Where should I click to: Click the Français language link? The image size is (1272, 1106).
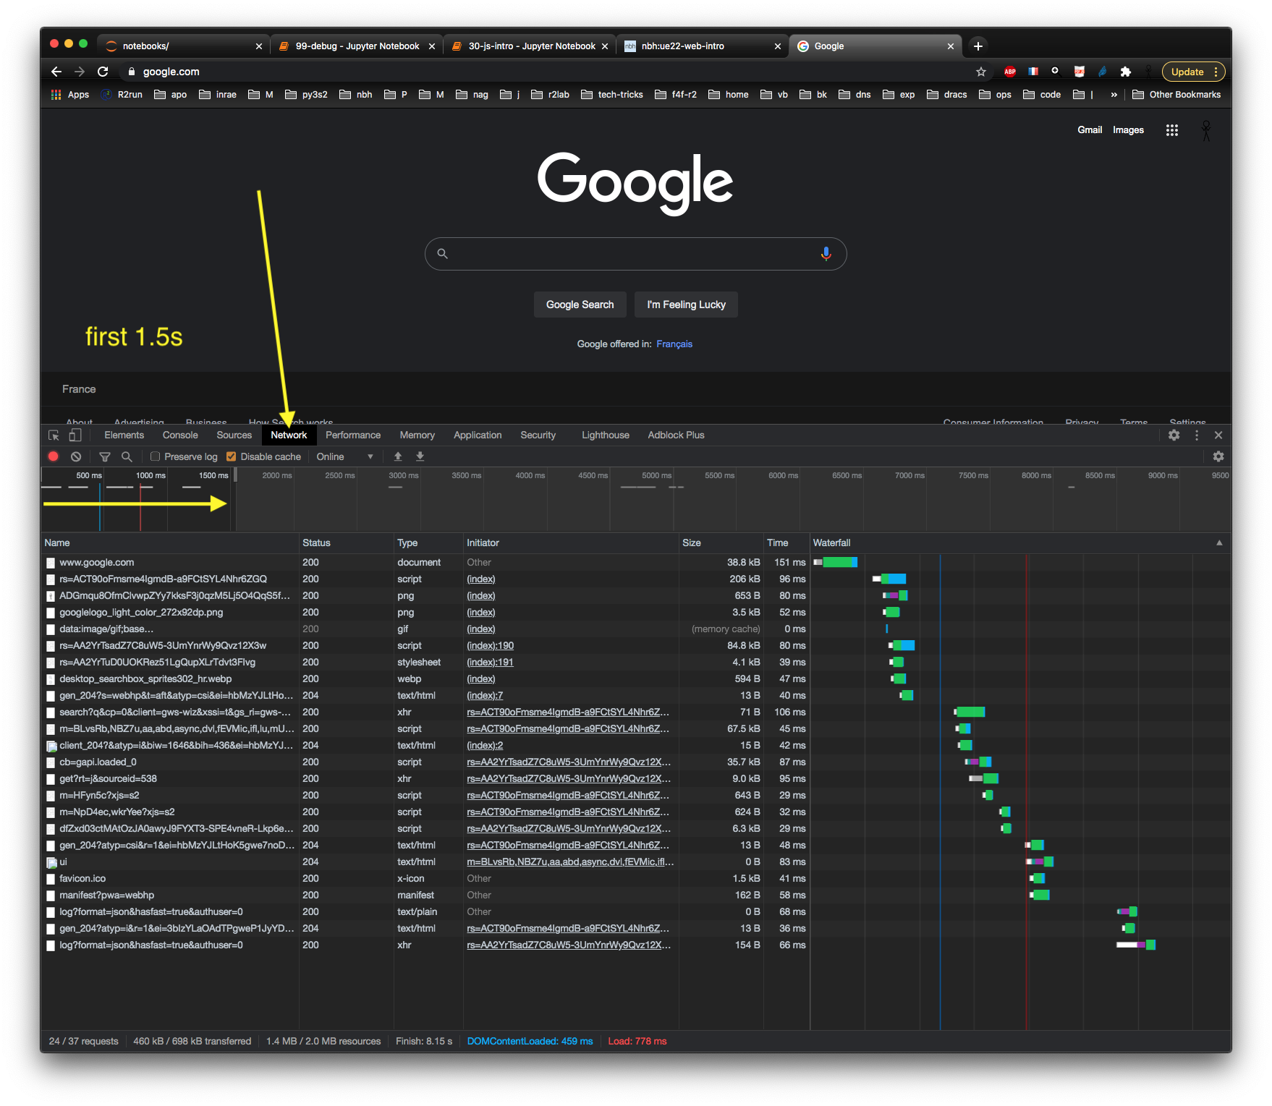point(674,344)
